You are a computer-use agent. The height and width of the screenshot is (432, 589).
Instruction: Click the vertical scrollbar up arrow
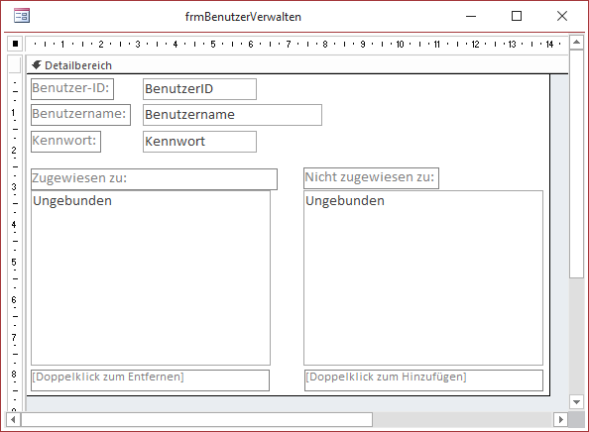click(x=576, y=42)
